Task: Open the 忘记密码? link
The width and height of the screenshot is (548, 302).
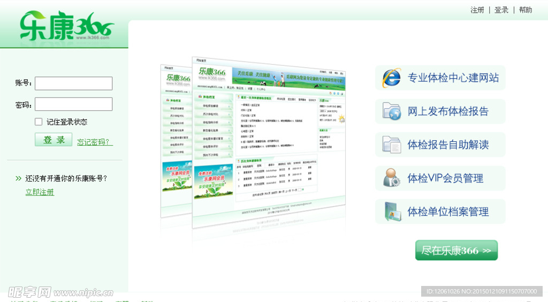Action: [x=95, y=142]
